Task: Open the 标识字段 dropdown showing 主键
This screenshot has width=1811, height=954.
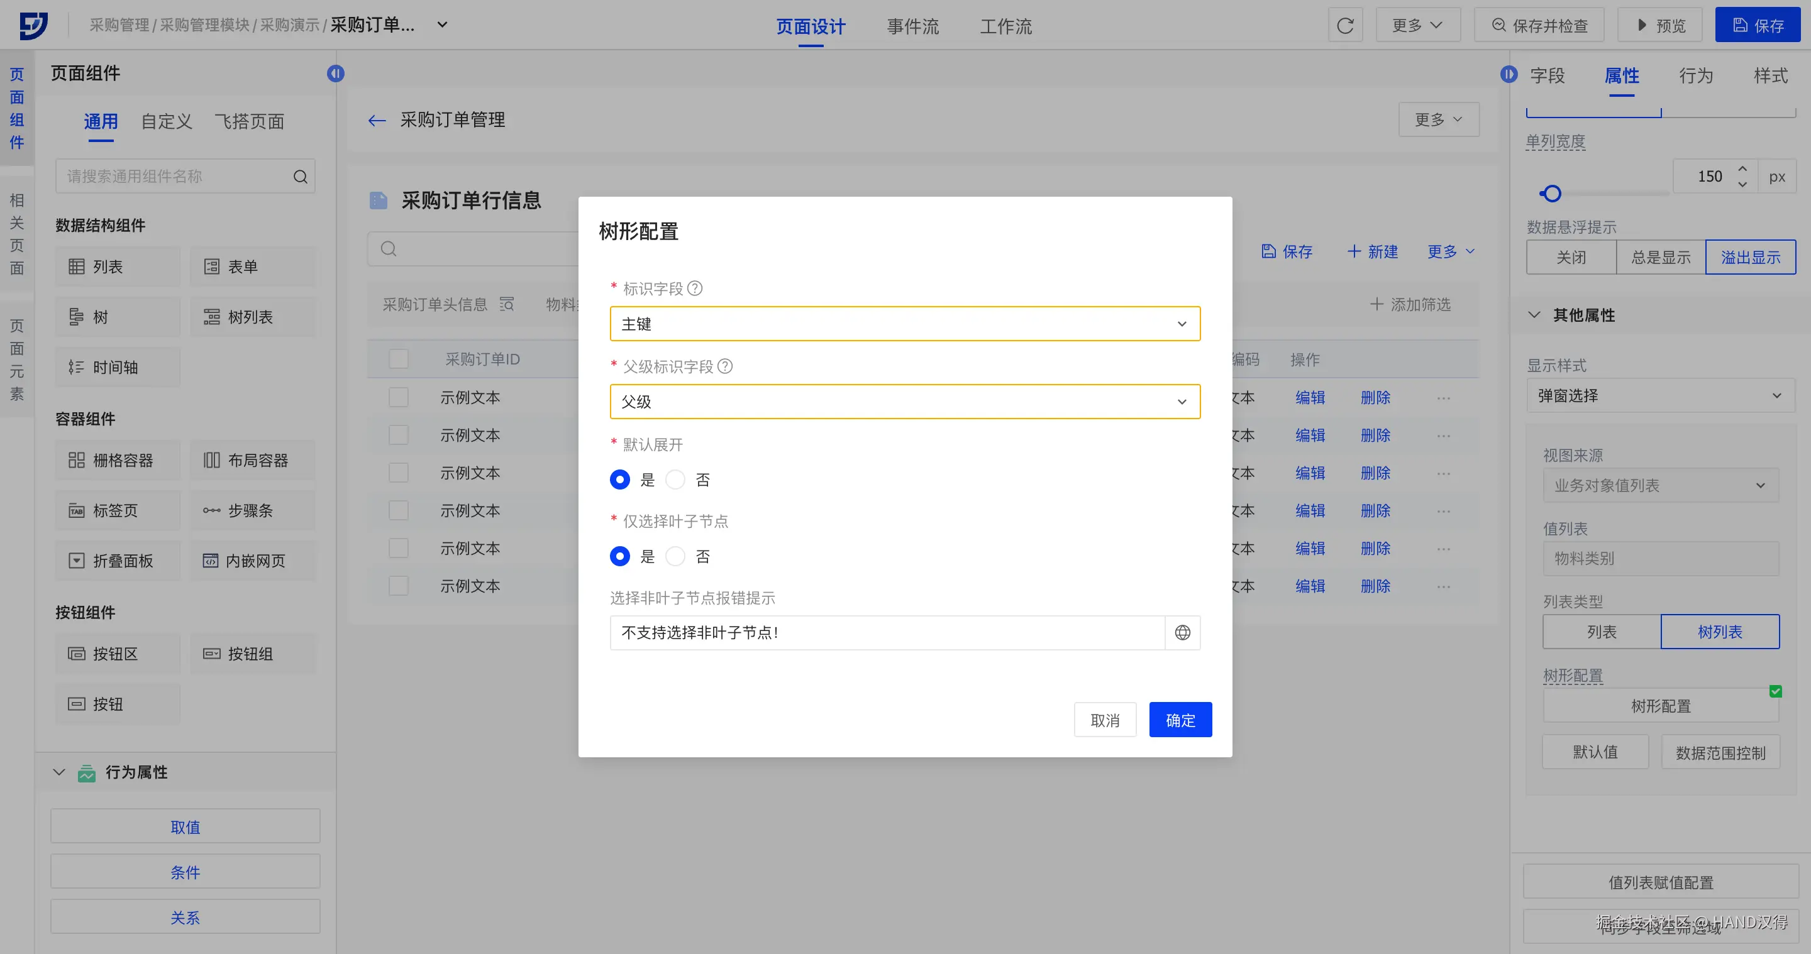Action: click(x=904, y=324)
